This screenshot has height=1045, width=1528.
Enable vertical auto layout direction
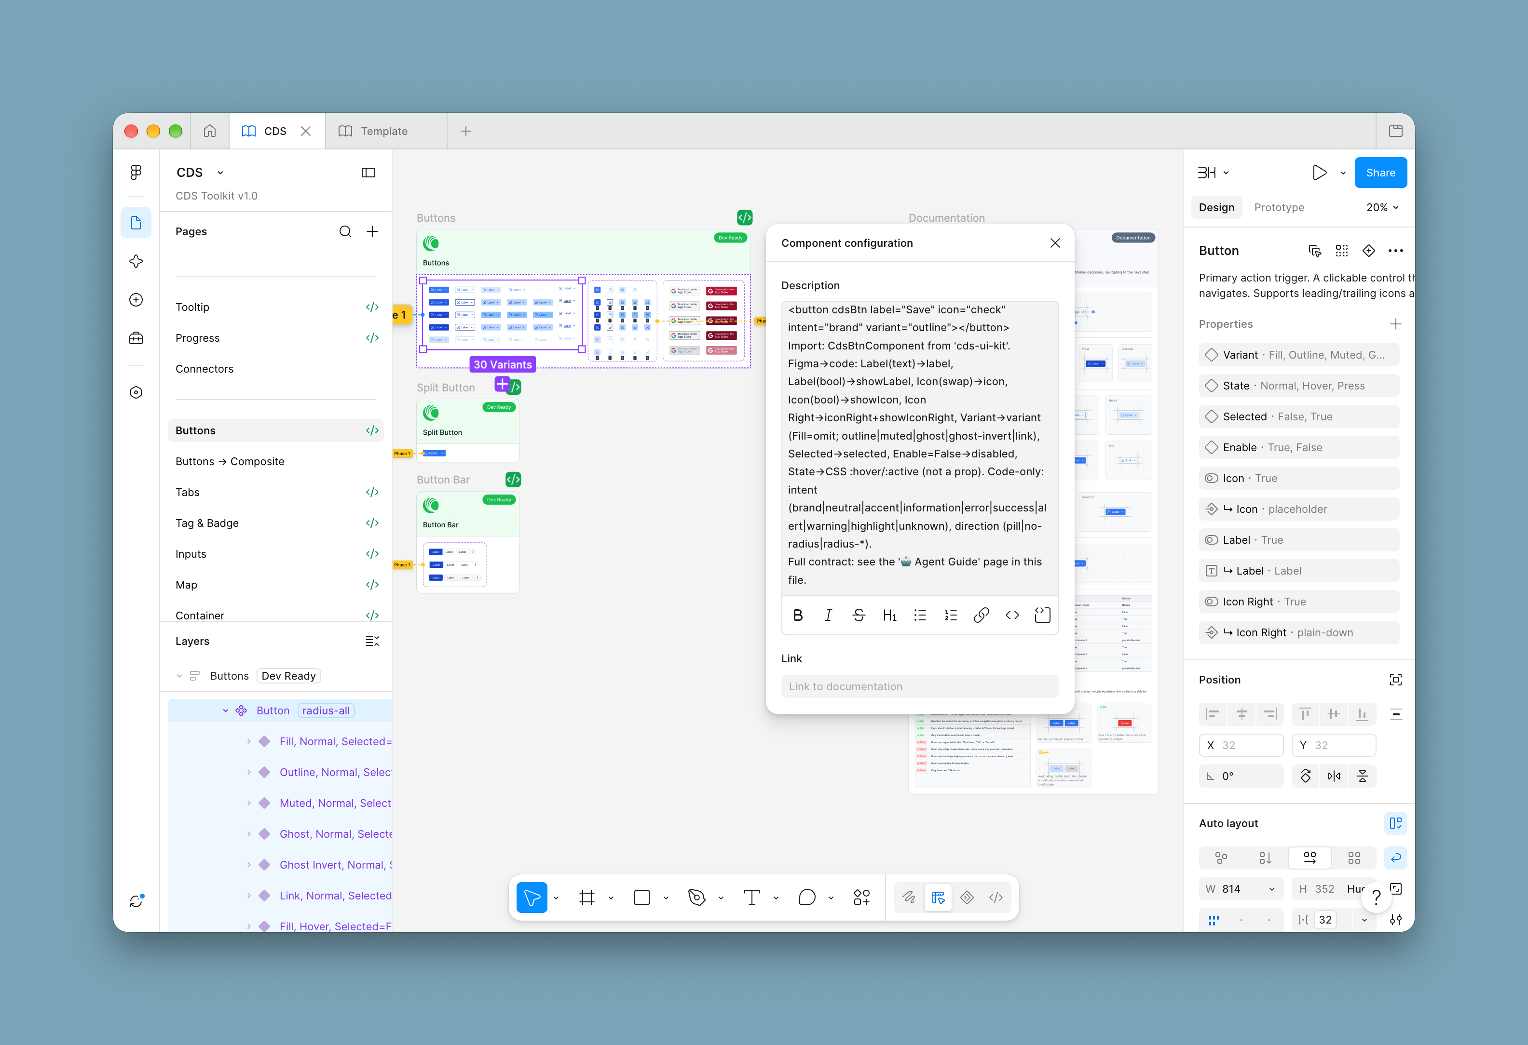pyautogui.click(x=1265, y=857)
